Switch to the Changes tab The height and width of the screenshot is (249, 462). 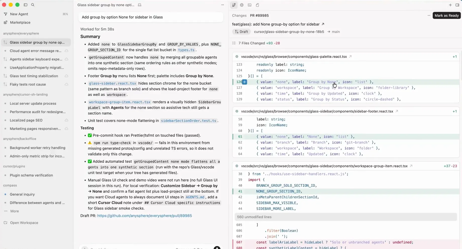tap(239, 16)
